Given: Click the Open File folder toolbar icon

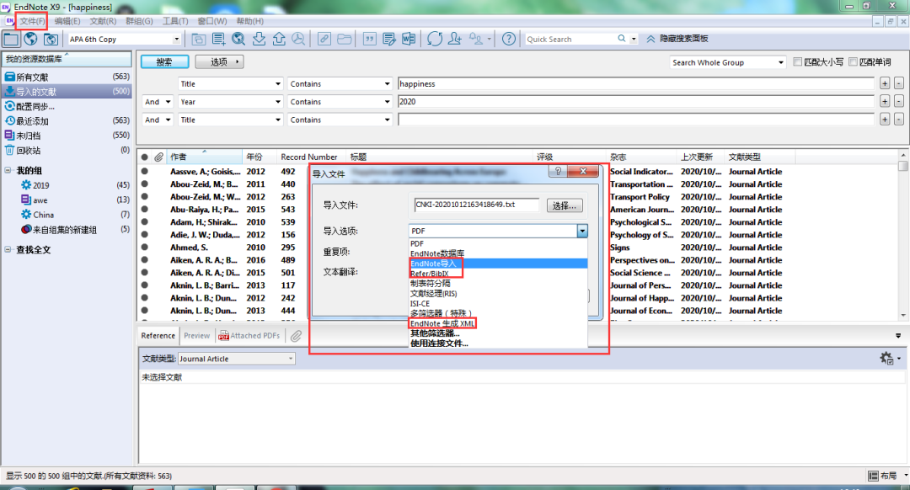Looking at the screenshot, I should [344, 39].
